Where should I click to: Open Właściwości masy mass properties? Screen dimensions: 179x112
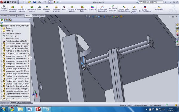[47, 9]
